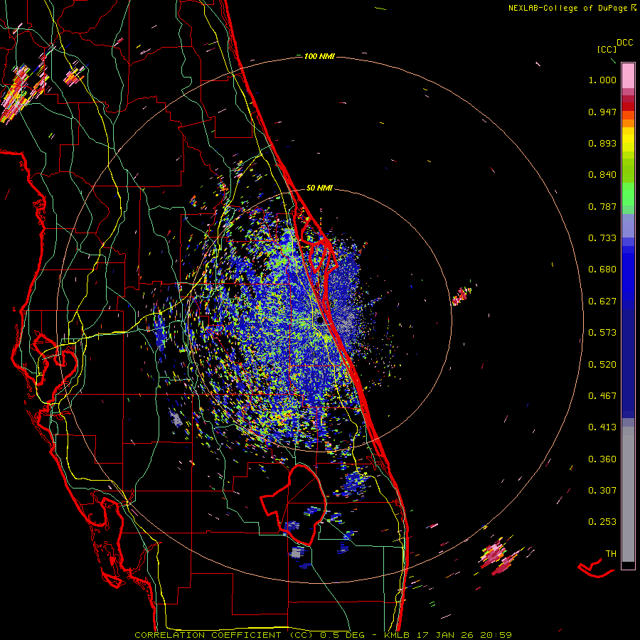Click the 50 NMI range ring label
This screenshot has height=640, width=640.
pos(319,188)
